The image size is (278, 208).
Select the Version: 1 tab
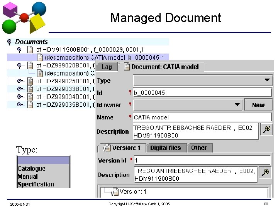point(122,148)
